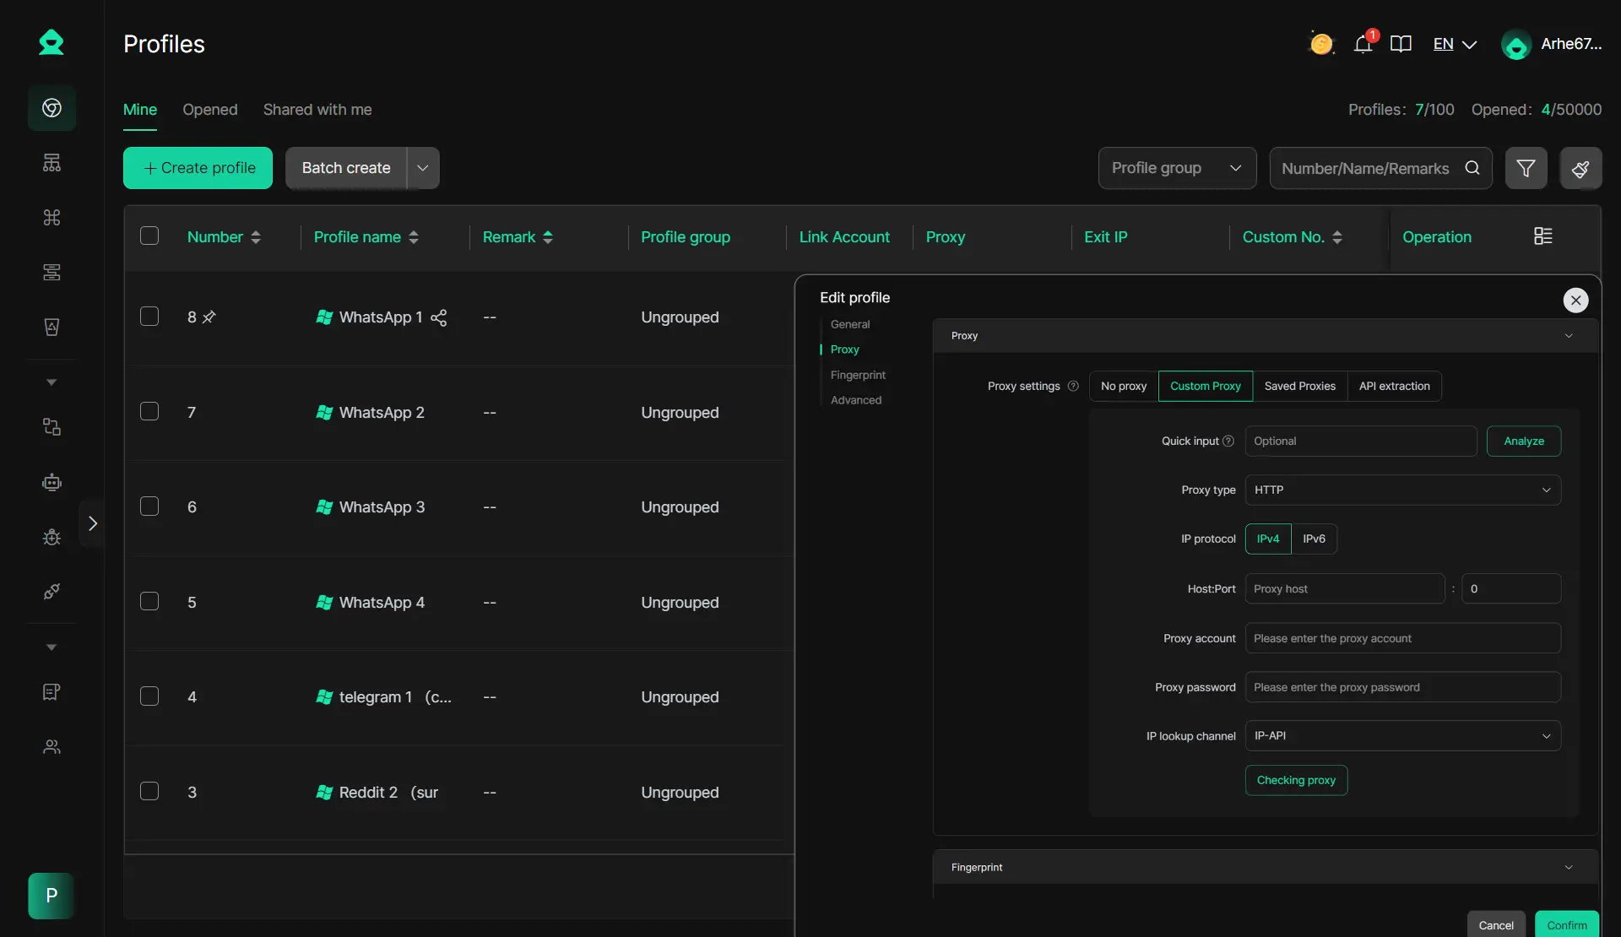The width and height of the screenshot is (1621, 937).
Task: Click the notification bell icon
Action: (1363, 44)
